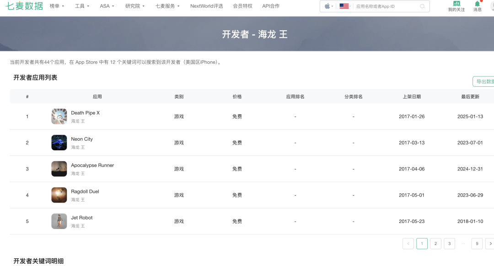Image resolution: width=494 pixels, height=266 pixels.
Task: Click developer name under Jet Robot
Action: pyautogui.click(x=78, y=226)
